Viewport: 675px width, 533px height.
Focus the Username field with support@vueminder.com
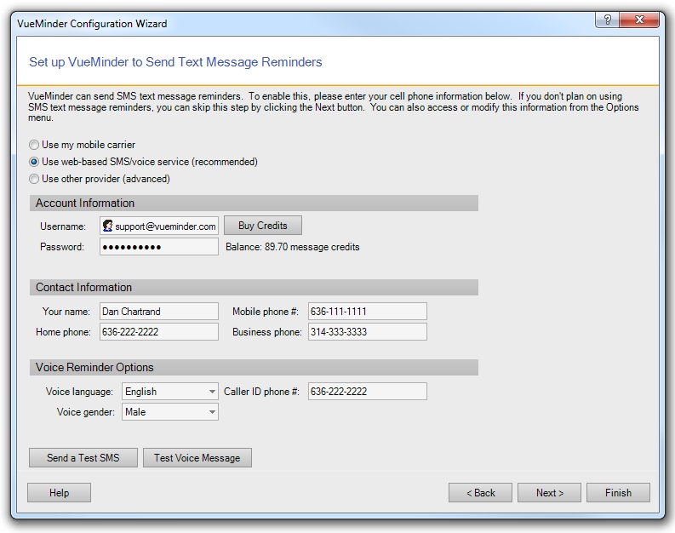pos(159,226)
